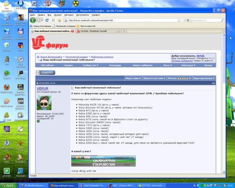Reload the page with refresh icon
This screenshot has width=235, height=188.
(x=47, y=20)
